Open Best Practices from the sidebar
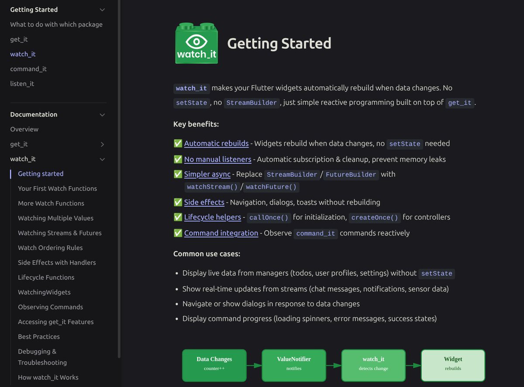Viewport: 524px width, 387px height. coord(38,336)
